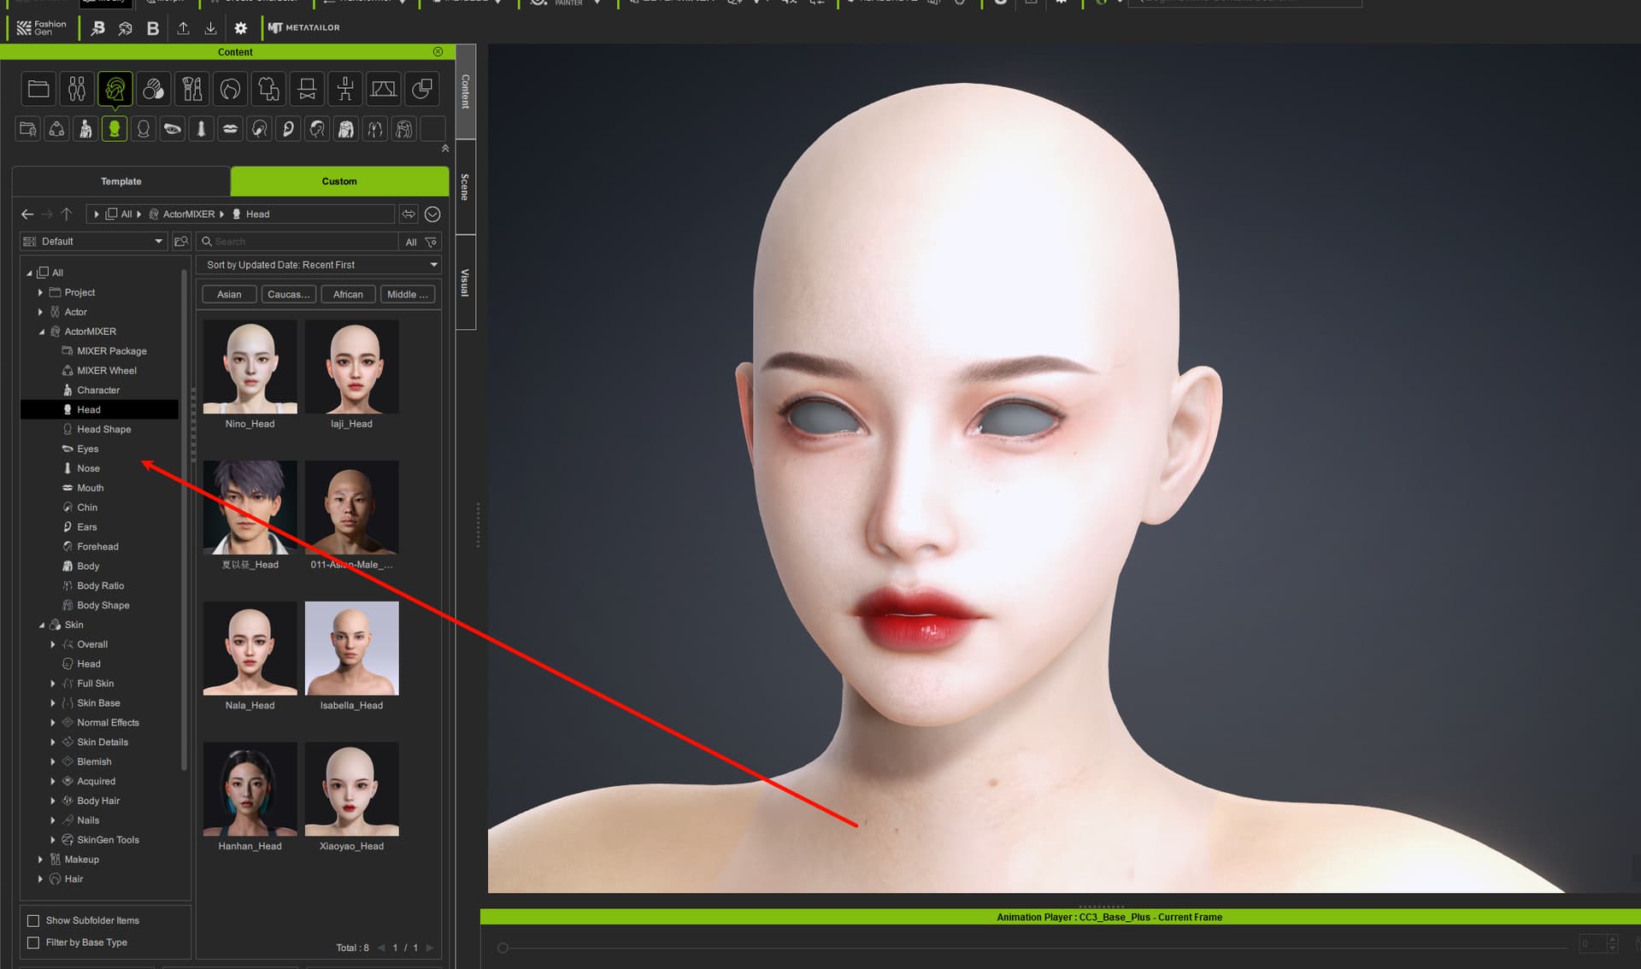Click the Eyes morph filter icon

tap(172, 129)
